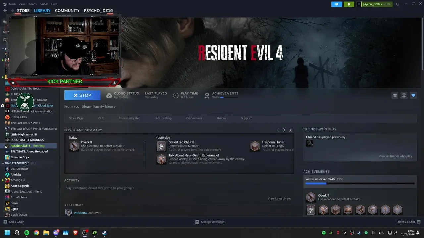The width and height of the screenshot is (424, 238).
Task: Click the Aimlabs game icon
Action: (7, 175)
